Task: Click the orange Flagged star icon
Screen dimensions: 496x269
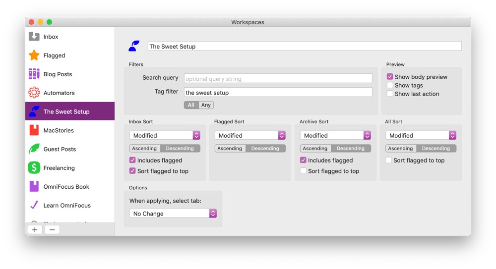Action: point(34,55)
